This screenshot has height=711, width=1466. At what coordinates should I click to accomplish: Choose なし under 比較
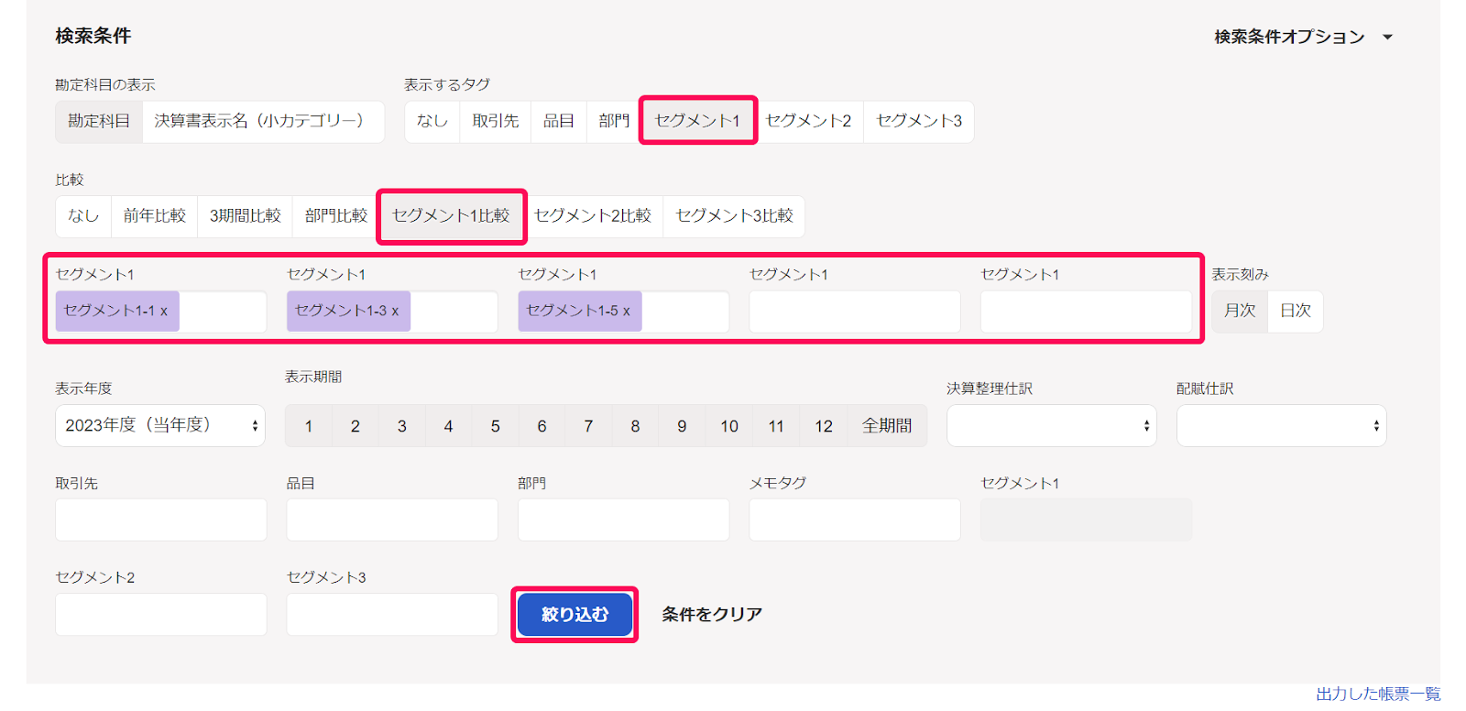tap(83, 215)
